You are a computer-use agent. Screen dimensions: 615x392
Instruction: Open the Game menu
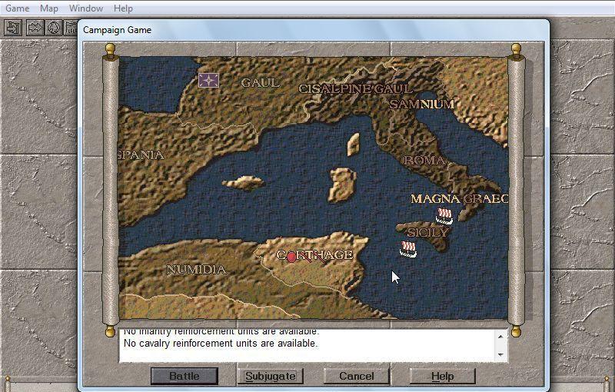[x=17, y=8]
